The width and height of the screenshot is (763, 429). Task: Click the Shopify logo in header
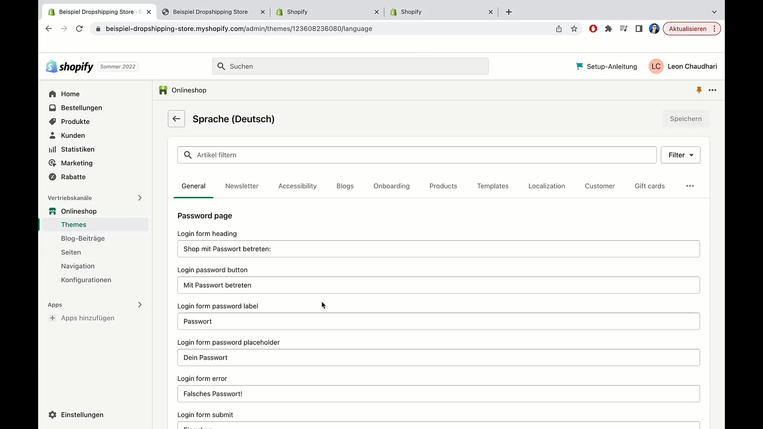pos(70,66)
